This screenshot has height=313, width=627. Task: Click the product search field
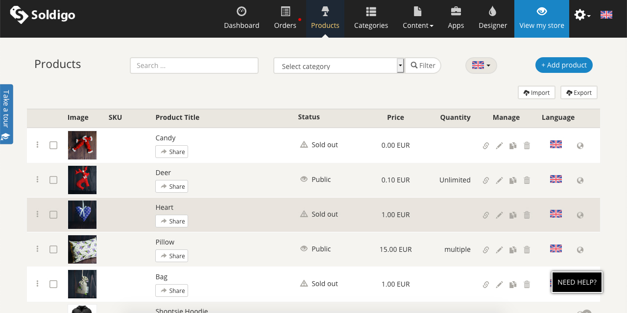tap(194, 66)
